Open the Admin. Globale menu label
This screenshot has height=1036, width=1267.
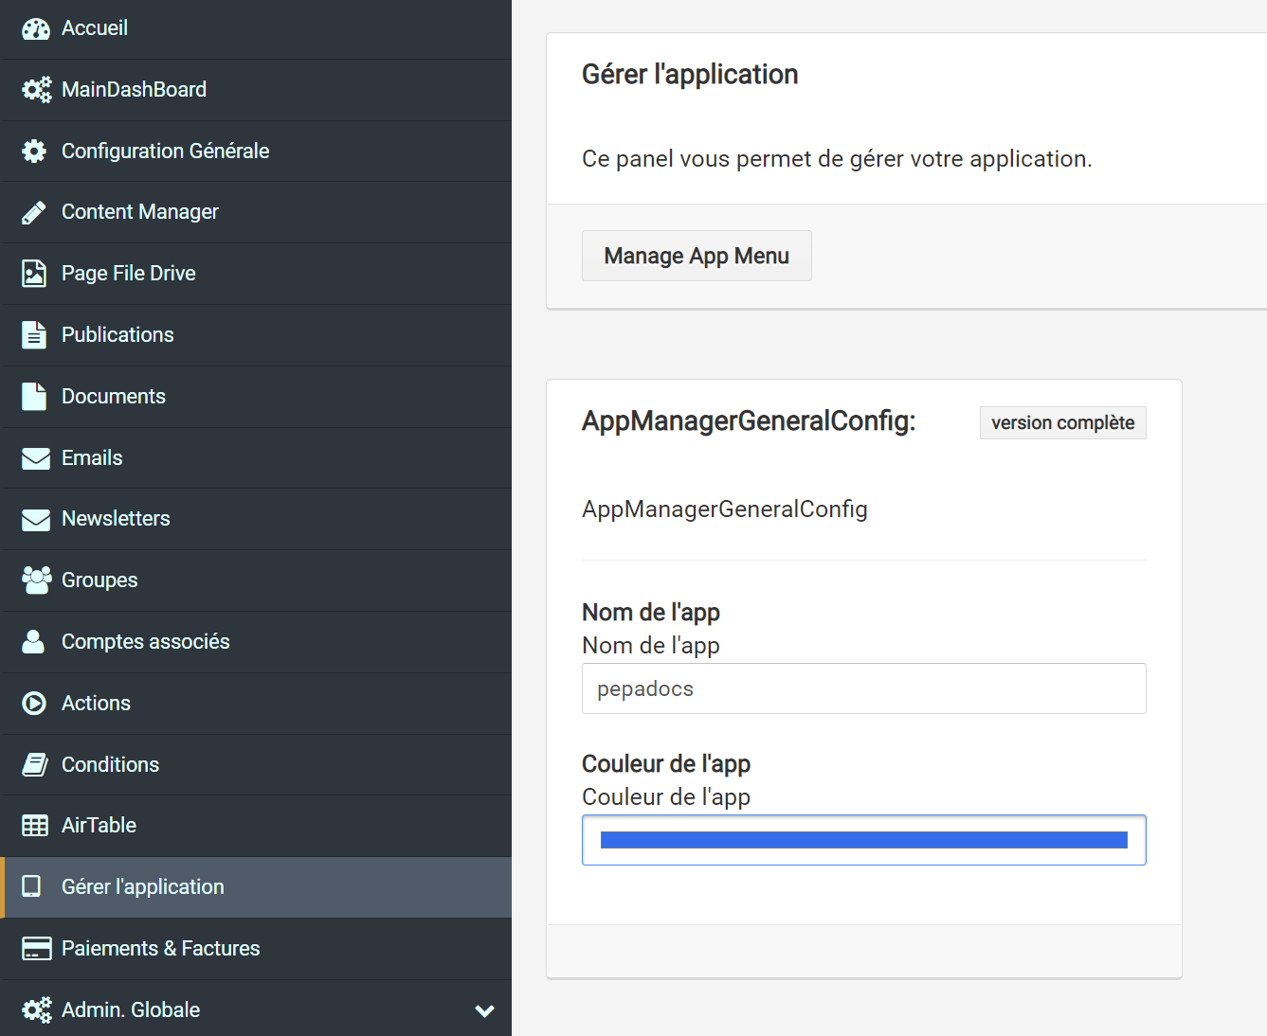pyautogui.click(x=131, y=1010)
